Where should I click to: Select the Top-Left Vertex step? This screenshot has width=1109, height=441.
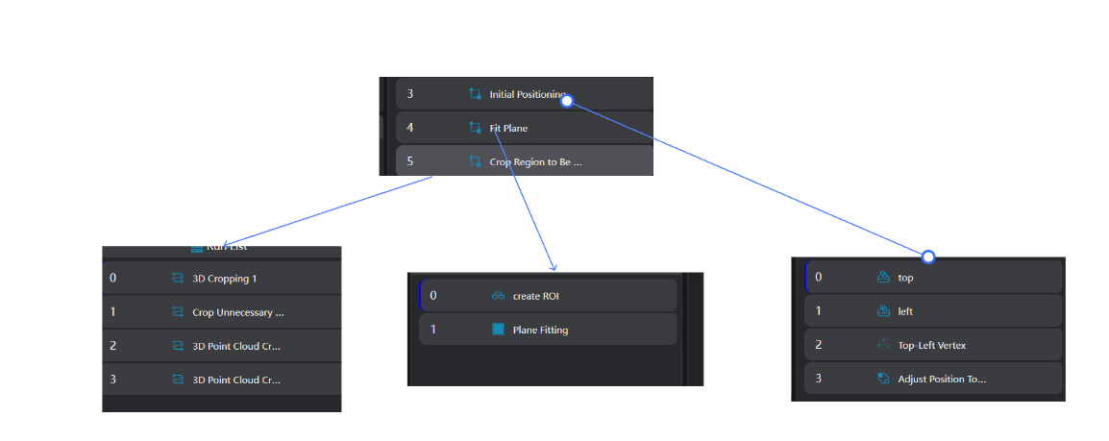[x=933, y=345]
